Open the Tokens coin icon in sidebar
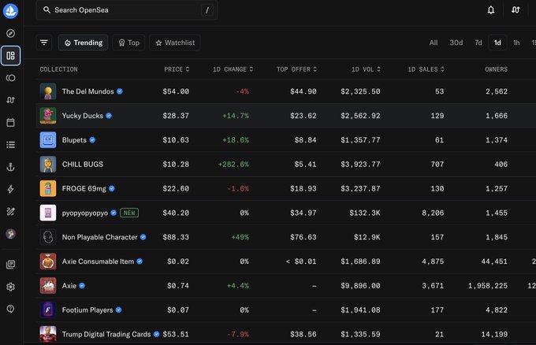Viewport: 536px width, 345px height. click(x=10, y=78)
